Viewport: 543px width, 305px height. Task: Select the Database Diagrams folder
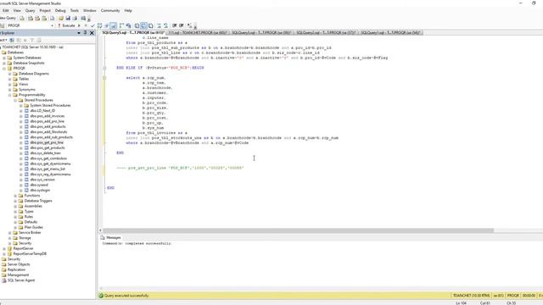[34, 74]
